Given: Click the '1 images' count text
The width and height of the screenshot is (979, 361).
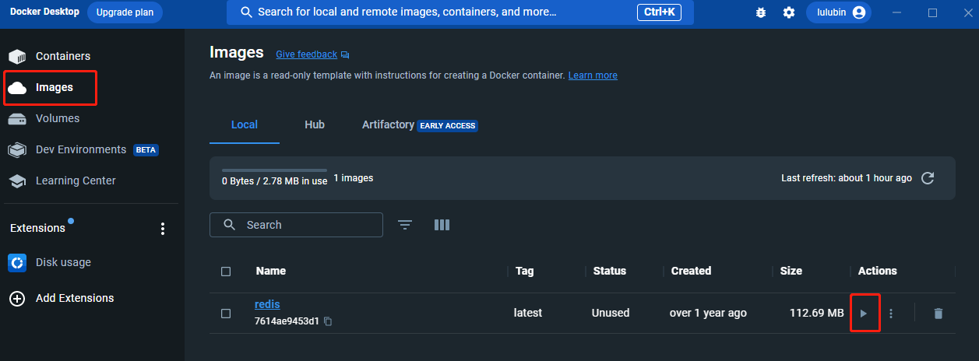Looking at the screenshot, I should click(354, 178).
